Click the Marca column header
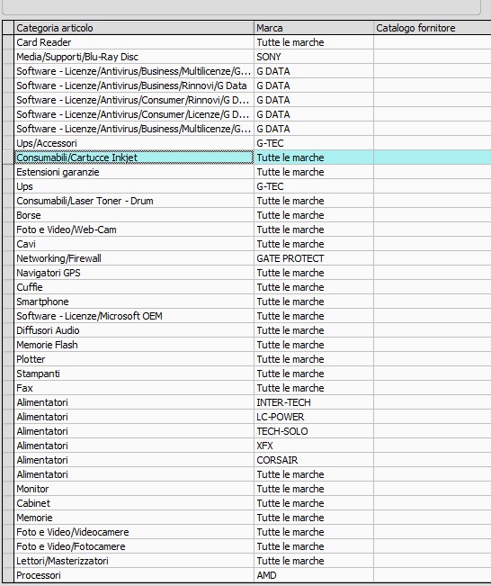The width and height of the screenshot is (491, 586). click(x=314, y=28)
